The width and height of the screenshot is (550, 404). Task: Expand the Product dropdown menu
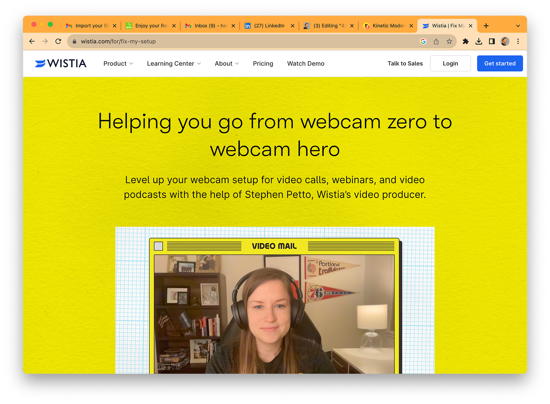point(118,63)
